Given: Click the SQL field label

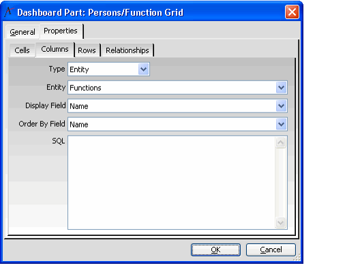Looking at the screenshot, I should tap(59, 140).
